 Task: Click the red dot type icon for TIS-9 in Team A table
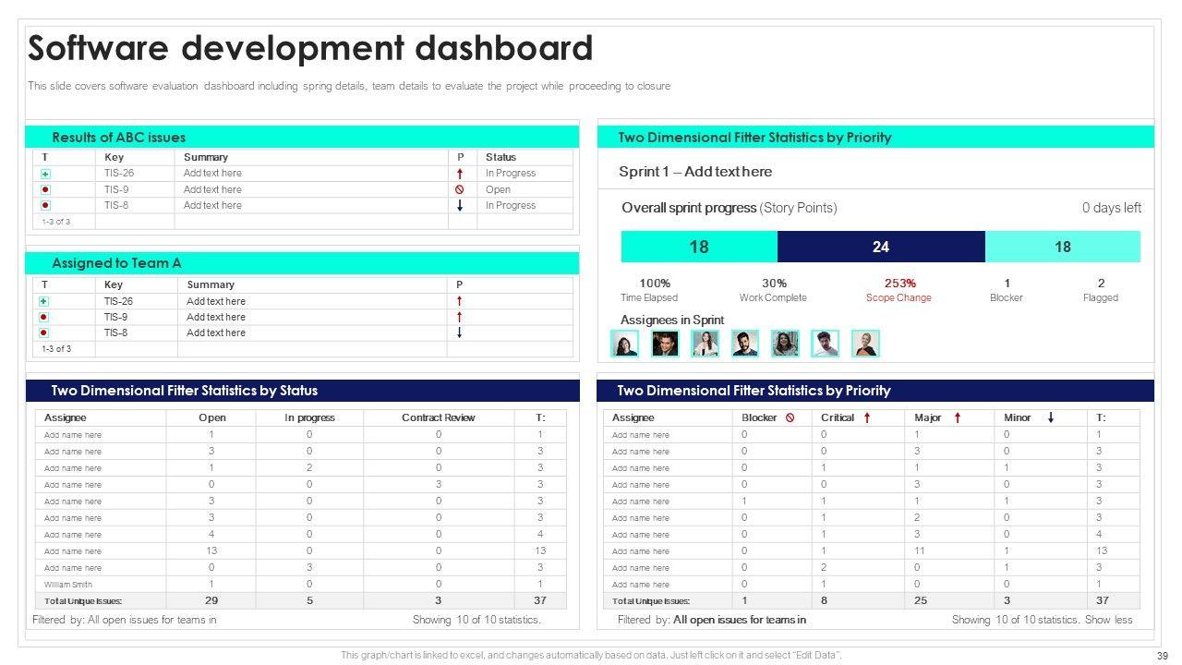click(43, 317)
